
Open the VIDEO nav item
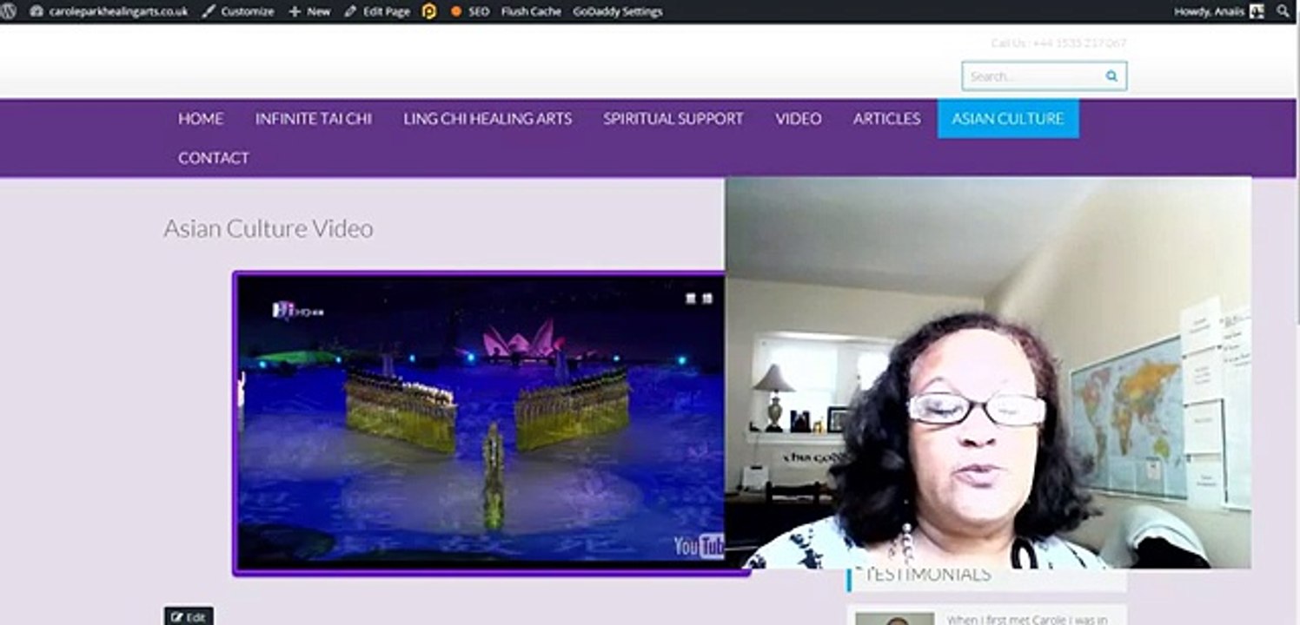coord(799,119)
